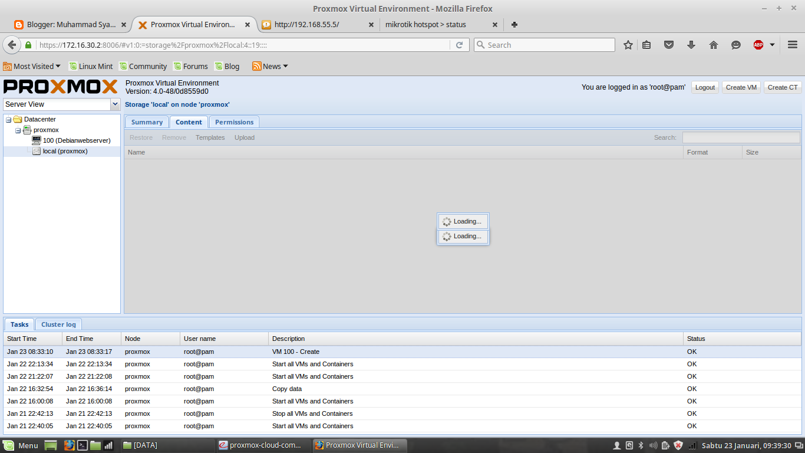Collapse the Datacenter tree node
This screenshot has height=453, width=805.
[9, 119]
